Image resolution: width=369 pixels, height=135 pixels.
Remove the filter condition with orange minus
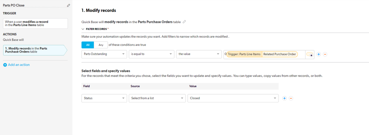325,54
